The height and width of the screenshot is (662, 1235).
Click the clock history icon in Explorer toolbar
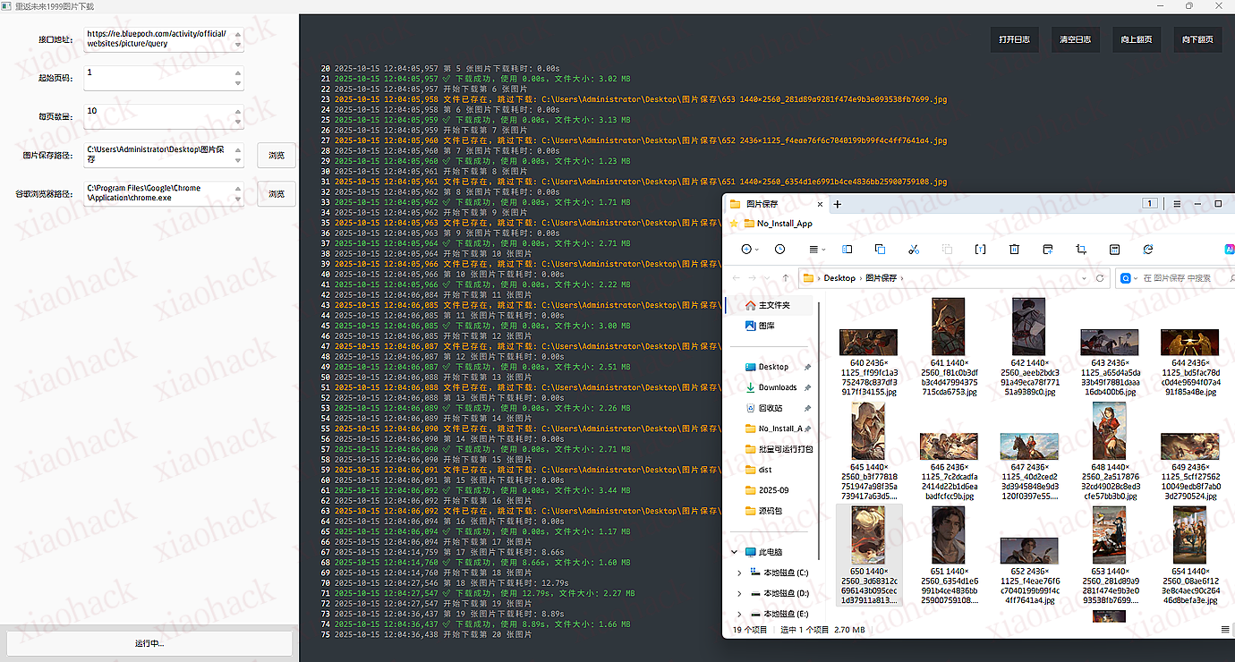[779, 250]
